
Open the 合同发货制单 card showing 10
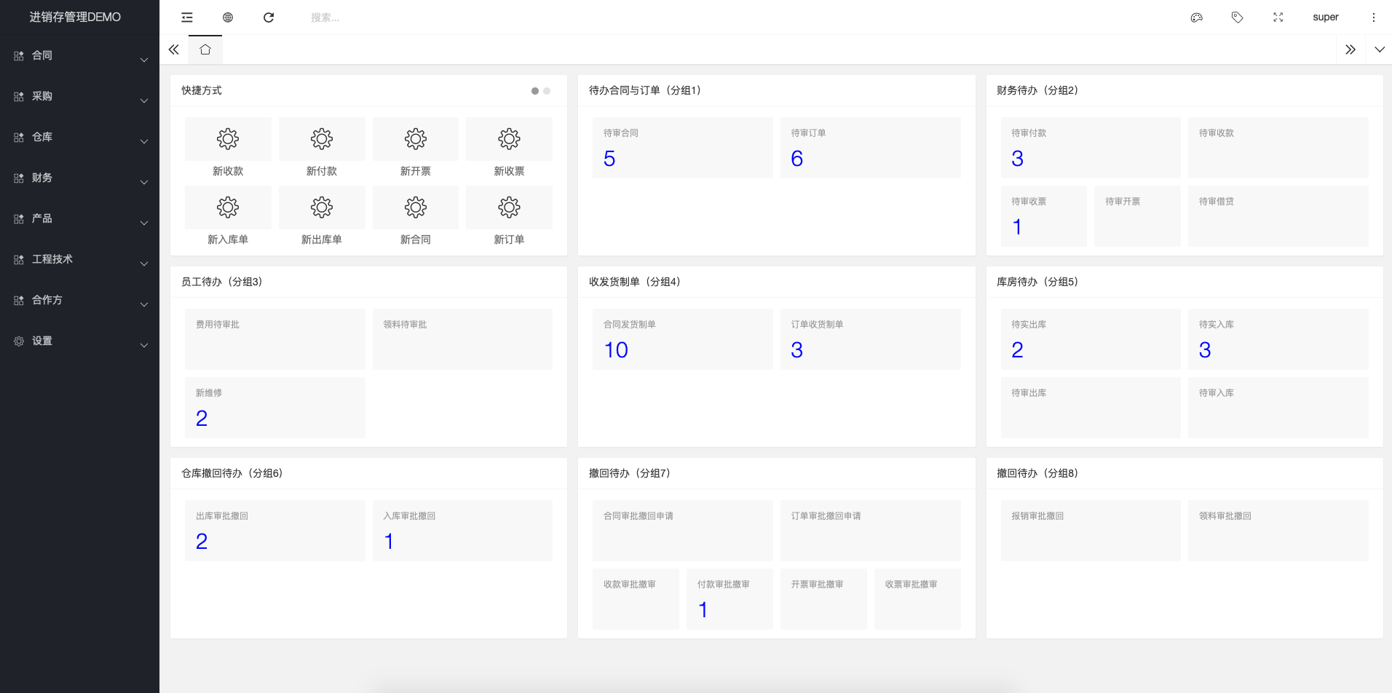tap(682, 339)
